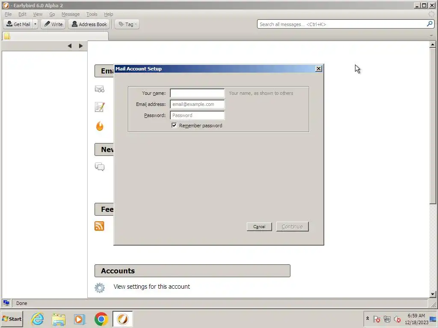Go to previous folder pane arrow
438x328 pixels.
click(70, 46)
